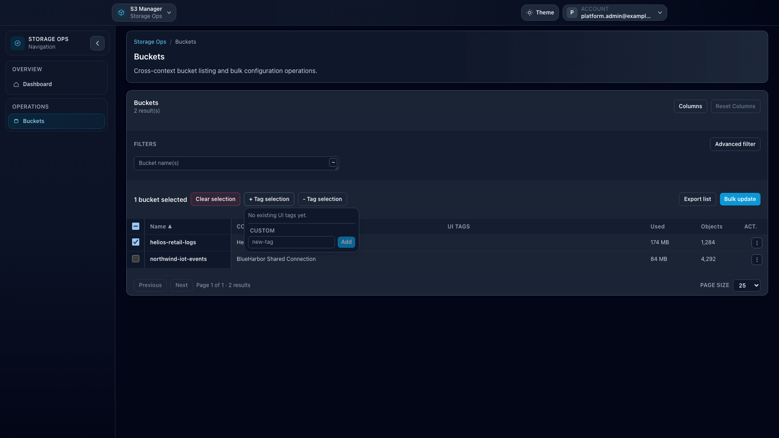Click the Storage Ops compass navigation icon
The height and width of the screenshot is (438, 779).
[17, 43]
